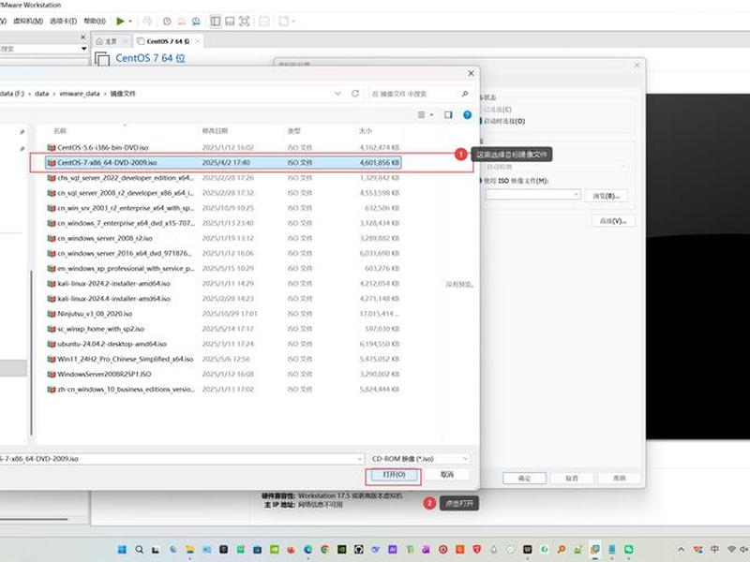Show hidden system tray icons chevron
750x562 pixels.
point(682,550)
